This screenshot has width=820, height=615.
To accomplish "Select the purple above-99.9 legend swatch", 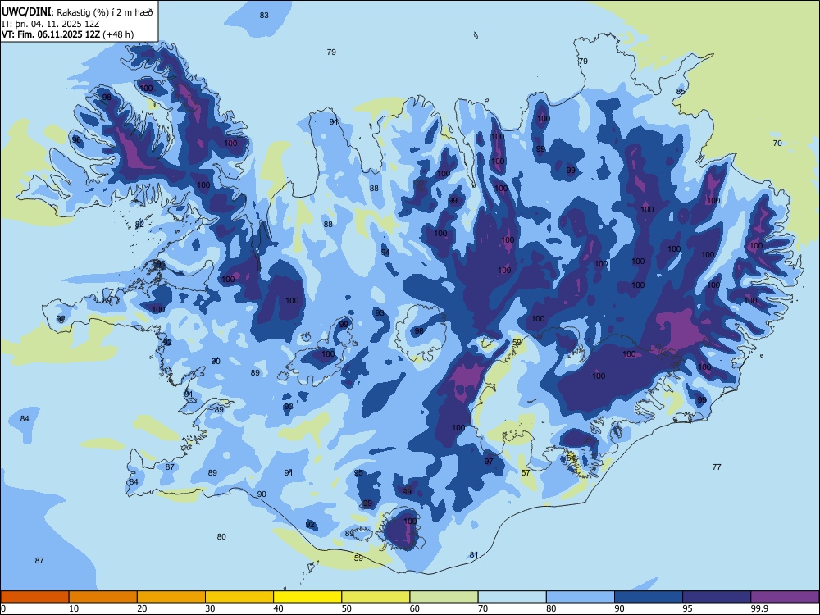I will coord(785,597).
